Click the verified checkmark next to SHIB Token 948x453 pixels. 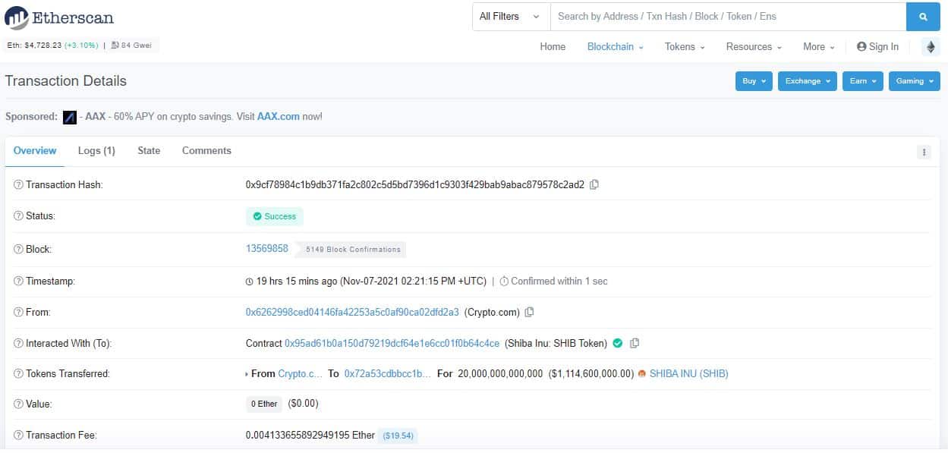click(x=618, y=343)
